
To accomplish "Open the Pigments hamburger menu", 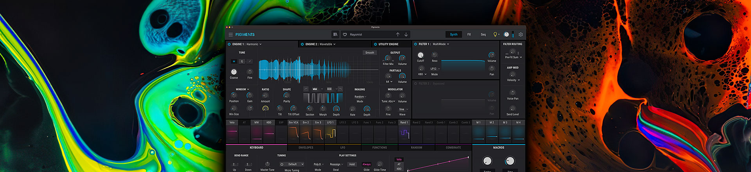I will [x=231, y=34].
